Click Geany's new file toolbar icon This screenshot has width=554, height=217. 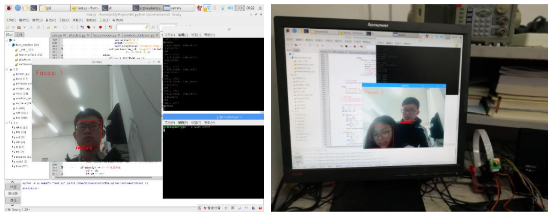click(8, 27)
